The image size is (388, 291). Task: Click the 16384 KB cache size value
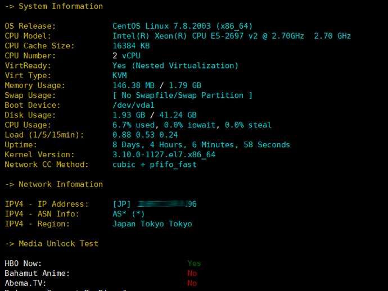[x=131, y=46]
